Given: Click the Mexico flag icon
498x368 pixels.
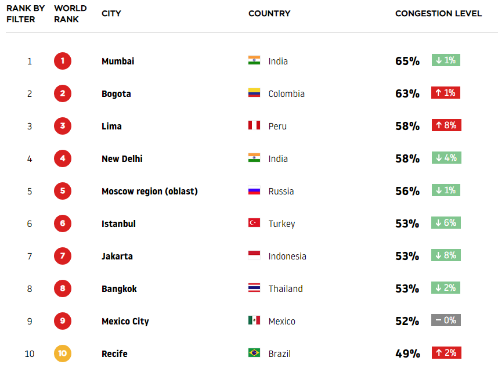Looking at the screenshot, I should tap(254, 320).
